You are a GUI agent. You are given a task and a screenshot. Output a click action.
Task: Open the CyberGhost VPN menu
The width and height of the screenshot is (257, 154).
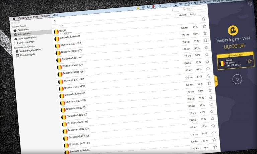pos(28,17)
